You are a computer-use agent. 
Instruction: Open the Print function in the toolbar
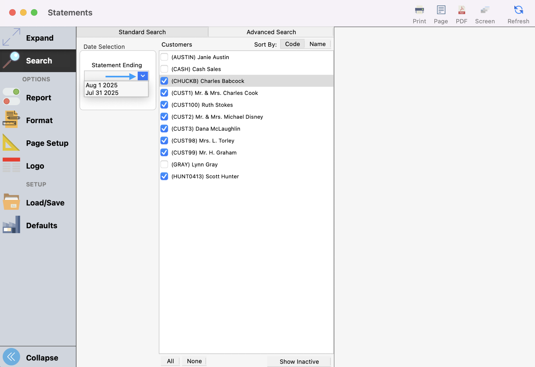pos(419,13)
